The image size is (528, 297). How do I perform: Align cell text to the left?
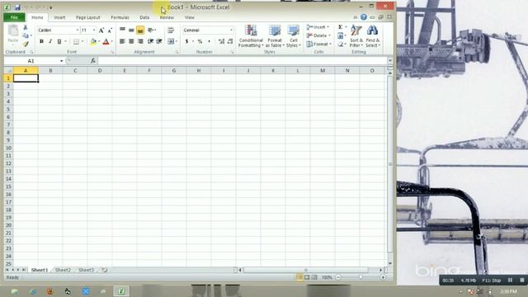point(123,41)
